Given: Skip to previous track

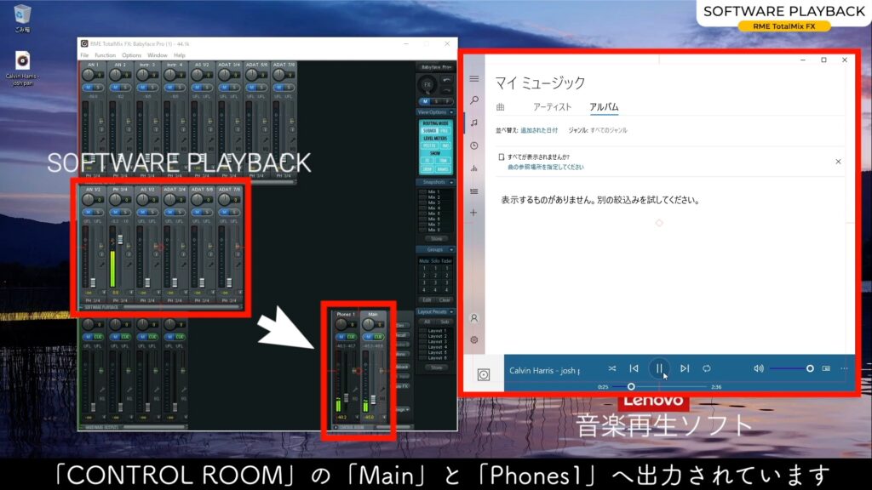Looking at the screenshot, I should (x=634, y=368).
